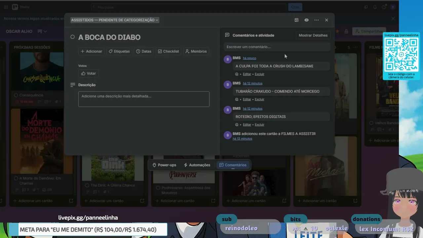Add reaction to ROTEIRO; EFEITOS DIGITAIS comment

(237, 125)
